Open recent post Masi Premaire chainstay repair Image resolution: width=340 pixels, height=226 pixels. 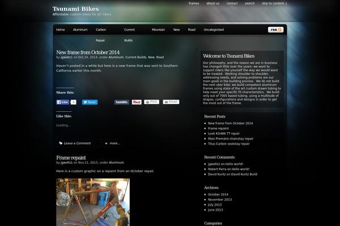pos(231,138)
